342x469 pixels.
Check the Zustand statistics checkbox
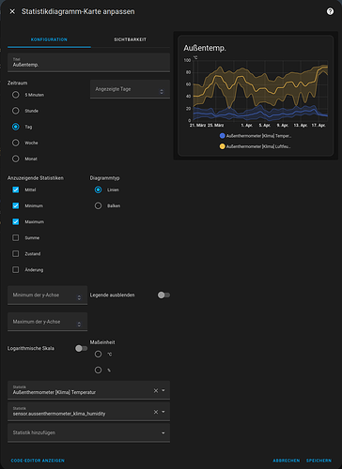[16, 253]
